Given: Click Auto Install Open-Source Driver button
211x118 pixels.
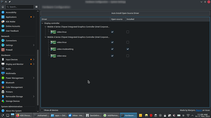Looking at the screenshot, I should point(125,13).
